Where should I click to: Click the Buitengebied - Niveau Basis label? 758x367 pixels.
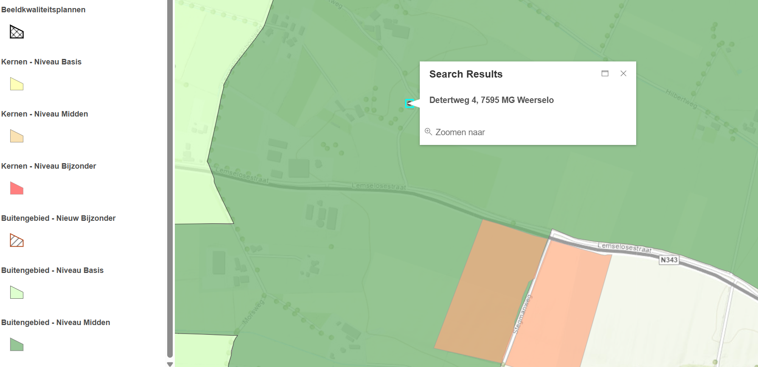[x=52, y=270]
